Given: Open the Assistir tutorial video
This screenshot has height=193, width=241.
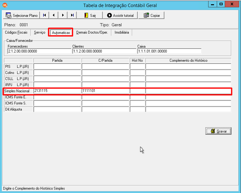Looking at the screenshot, I should [120, 15].
